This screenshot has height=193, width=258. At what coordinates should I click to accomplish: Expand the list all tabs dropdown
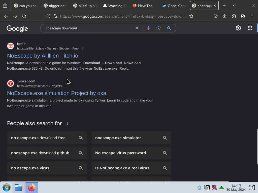tap(234, 6)
